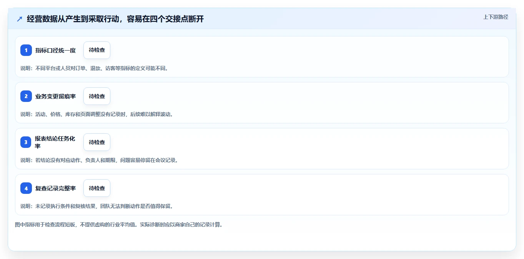Click 待检查 button for 报表结论任务化率

point(97,142)
